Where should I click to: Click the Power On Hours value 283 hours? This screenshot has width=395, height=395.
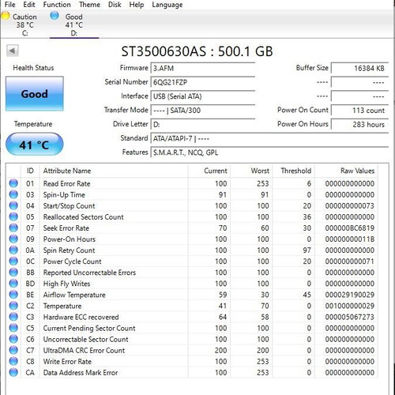359,124
